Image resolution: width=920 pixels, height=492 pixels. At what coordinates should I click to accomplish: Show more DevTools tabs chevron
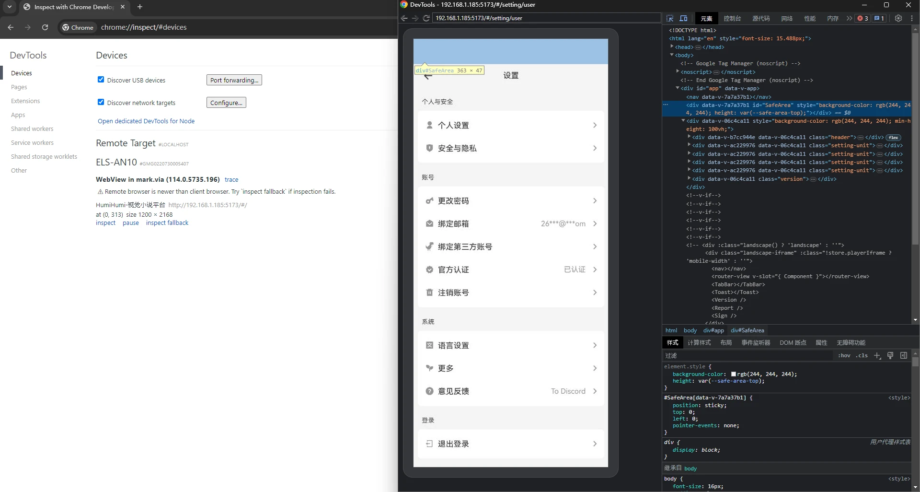click(849, 18)
